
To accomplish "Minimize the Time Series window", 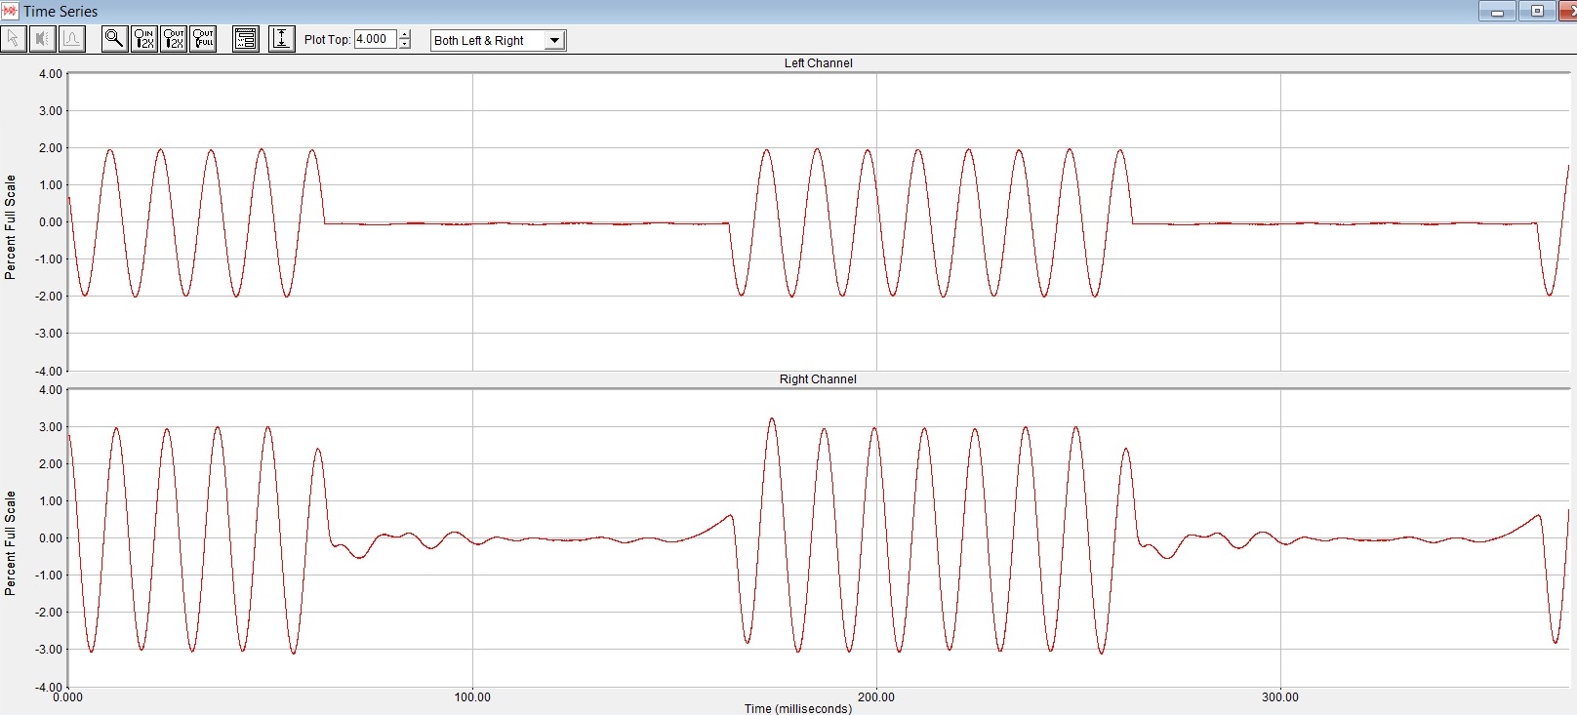I will pyautogui.click(x=1497, y=12).
